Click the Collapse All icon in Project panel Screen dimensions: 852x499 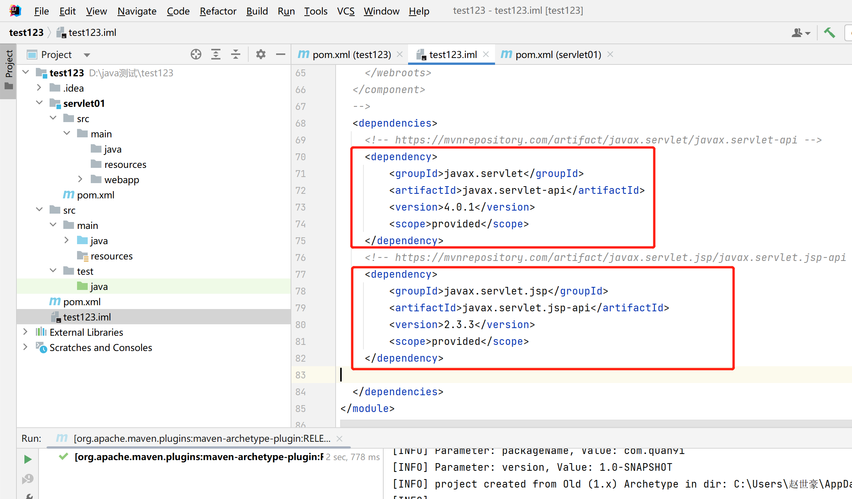point(236,55)
